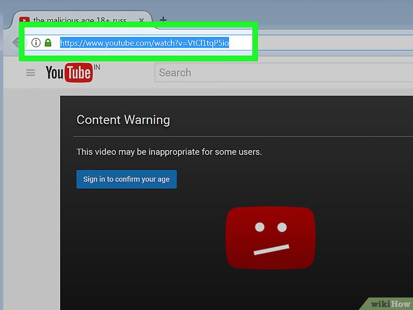Screen dimensions: 413x310
Task: Go back using the browser back arrow
Action: 14,43
